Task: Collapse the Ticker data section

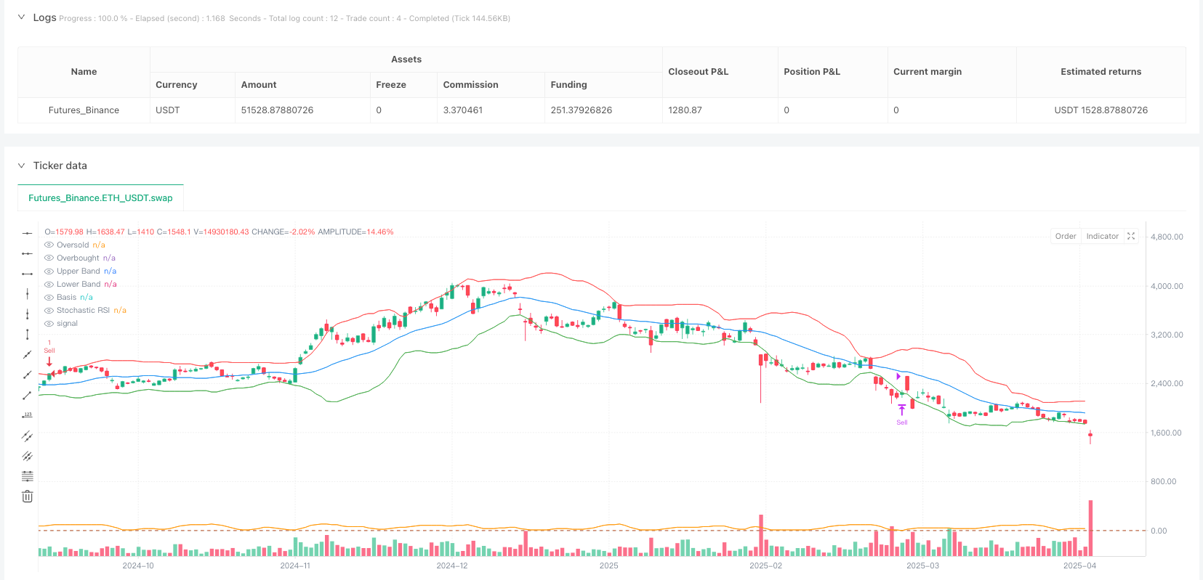Action: coord(21,166)
